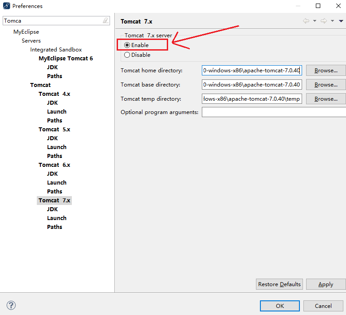Click the Tomcat base directory field
346x315 pixels.
point(252,85)
